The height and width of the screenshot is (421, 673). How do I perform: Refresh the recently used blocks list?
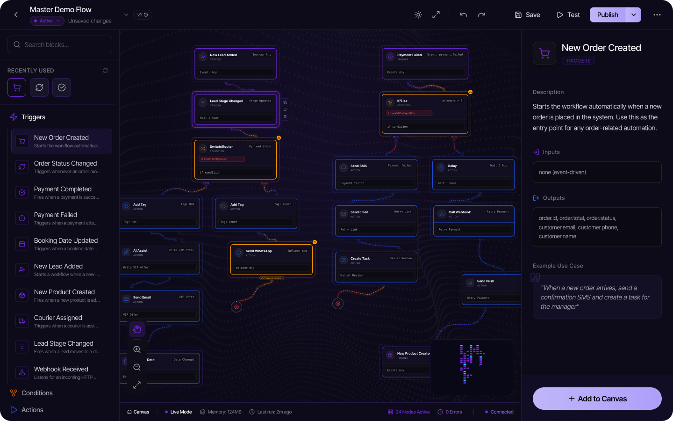[x=105, y=71]
